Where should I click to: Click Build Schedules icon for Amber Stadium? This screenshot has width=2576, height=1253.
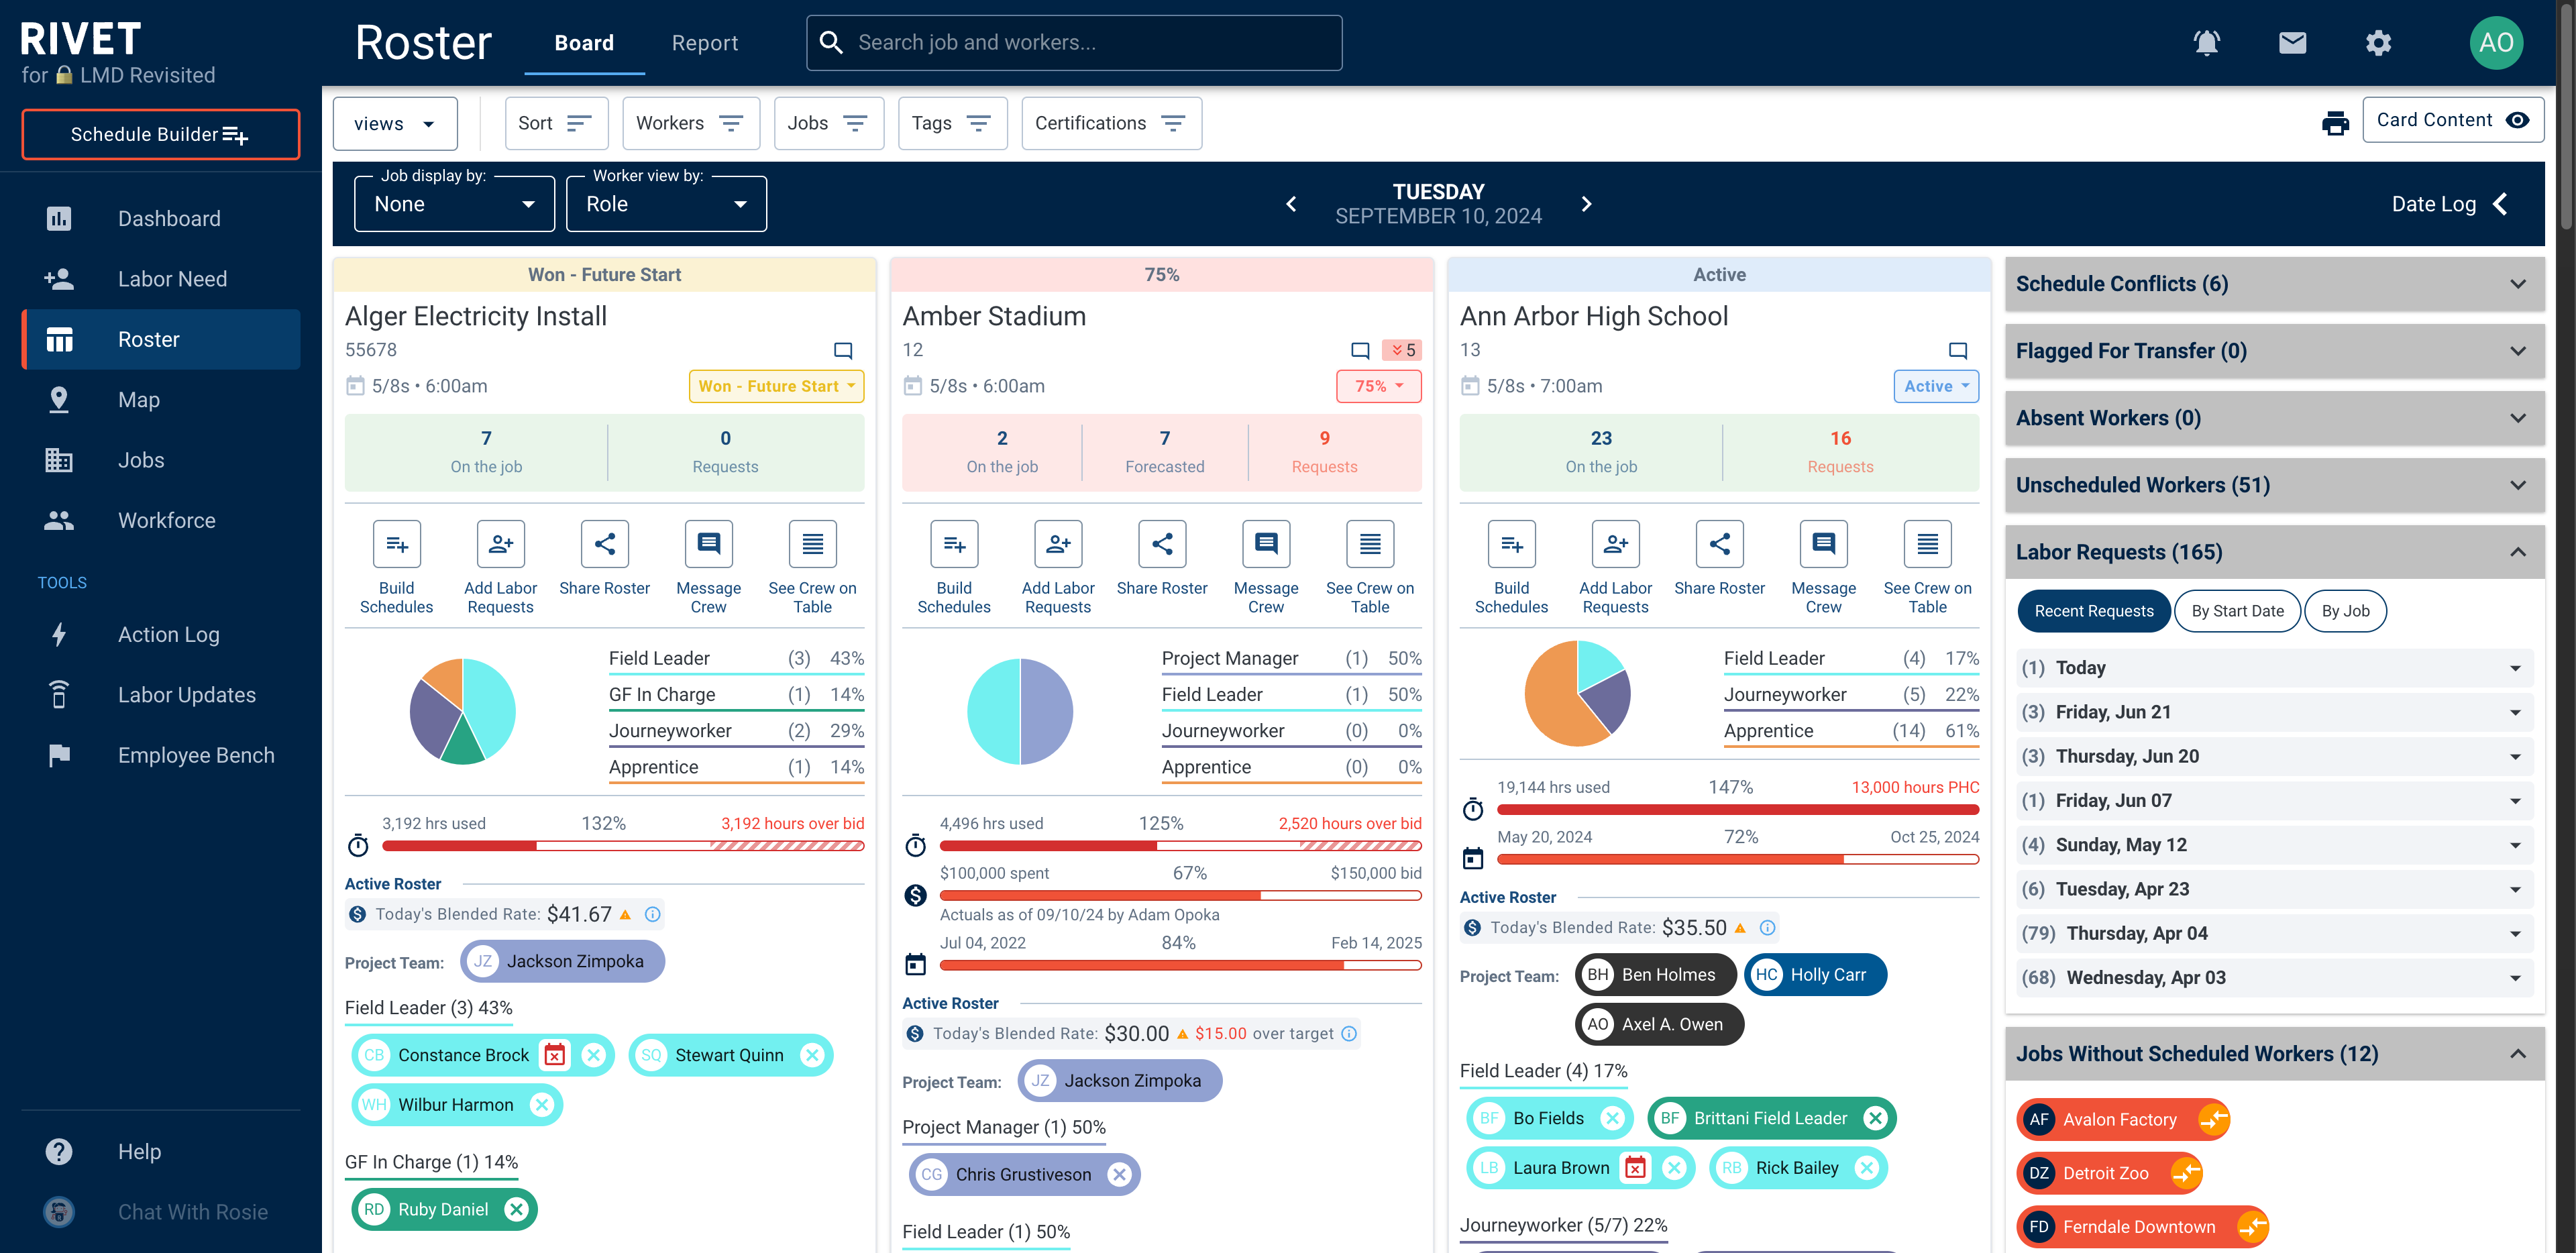point(954,544)
